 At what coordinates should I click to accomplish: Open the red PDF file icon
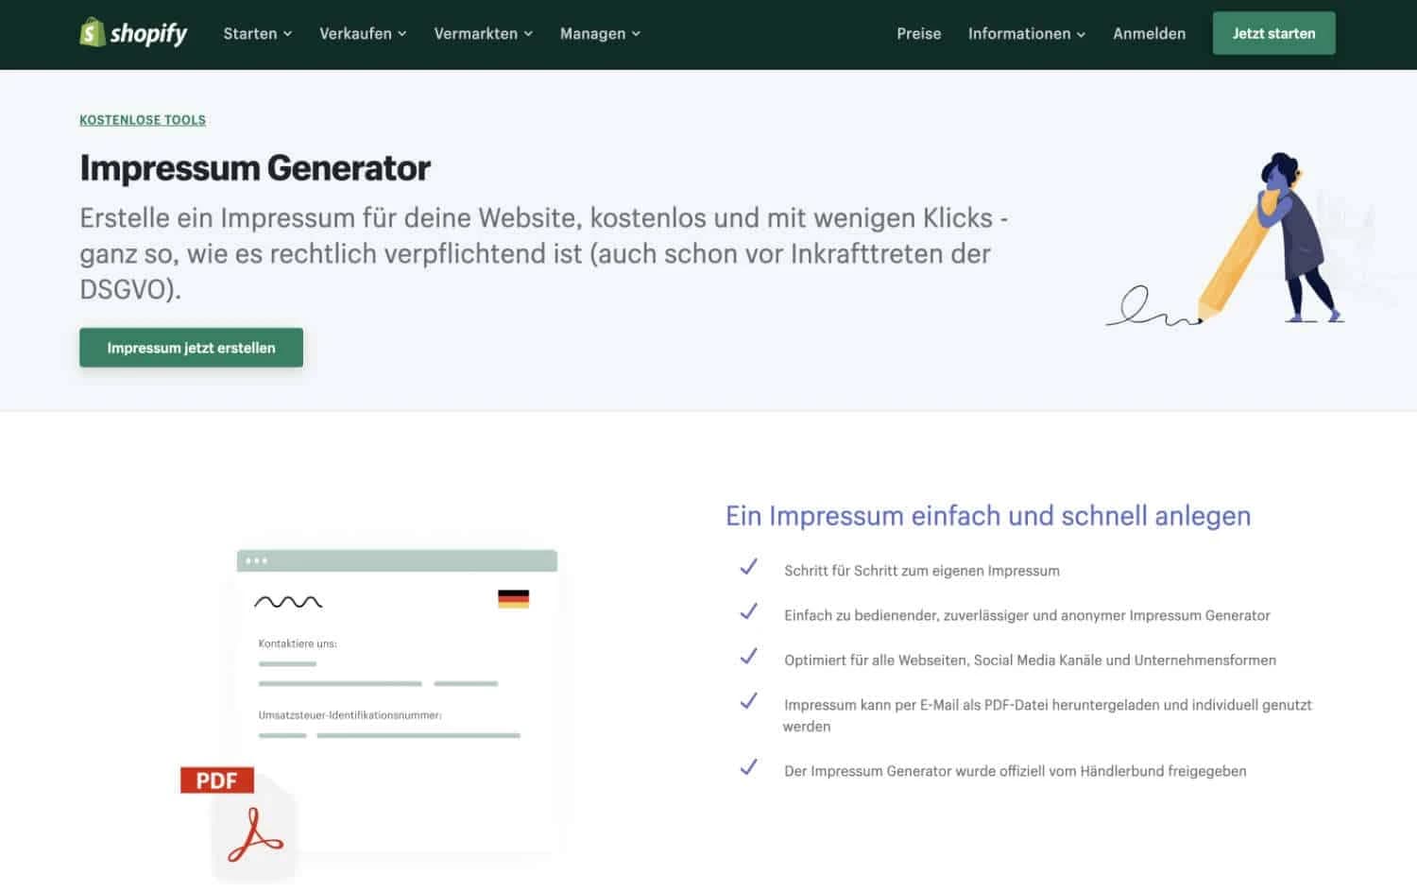coord(216,780)
